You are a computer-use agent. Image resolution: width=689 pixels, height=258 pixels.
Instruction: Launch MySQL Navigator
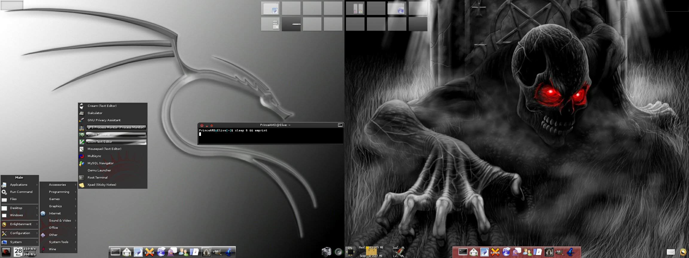pyautogui.click(x=113, y=163)
